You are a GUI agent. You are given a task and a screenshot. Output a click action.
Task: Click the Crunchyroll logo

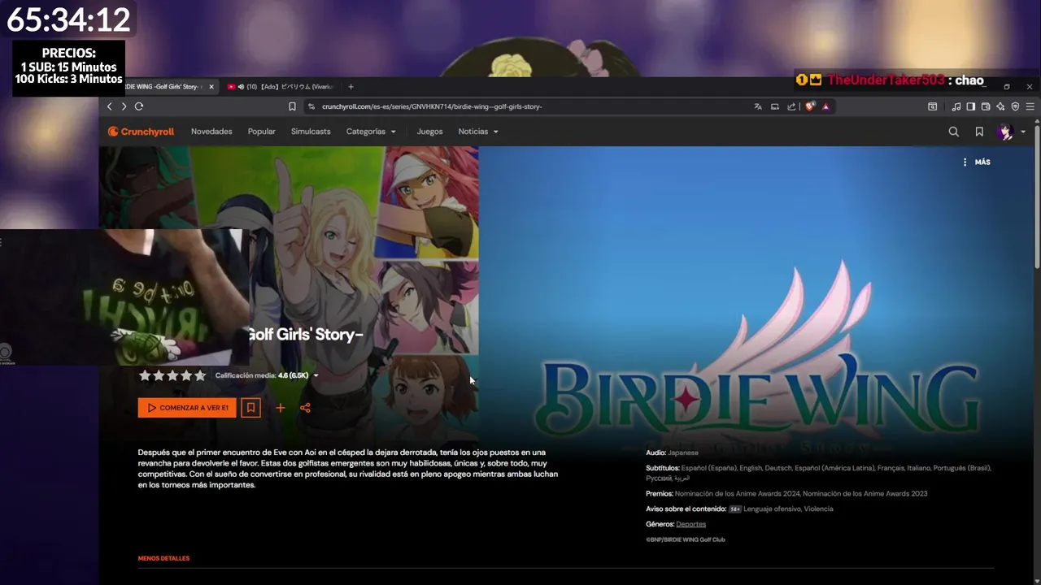(141, 132)
